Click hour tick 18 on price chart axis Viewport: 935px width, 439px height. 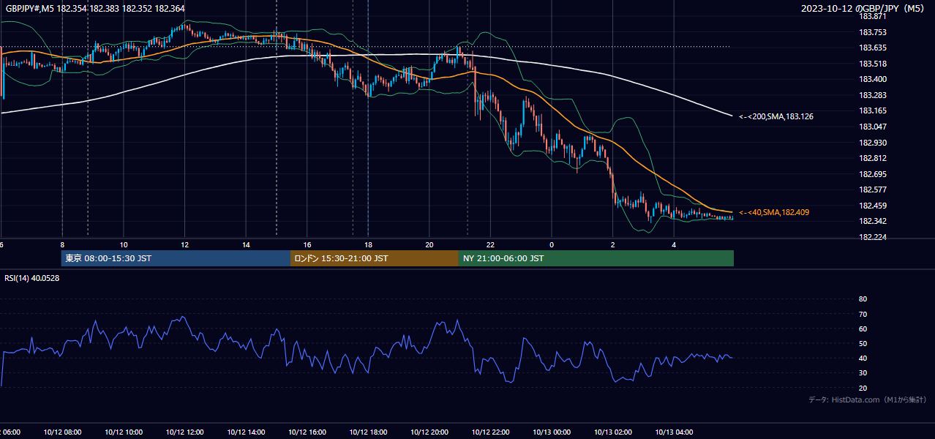click(x=368, y=244)
